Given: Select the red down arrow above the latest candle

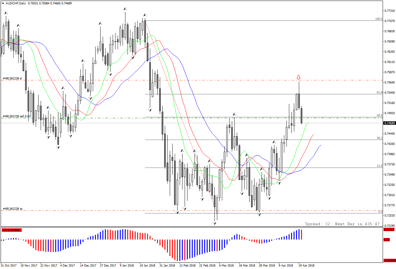Looking at the screenshot, I should coord(299,77).
